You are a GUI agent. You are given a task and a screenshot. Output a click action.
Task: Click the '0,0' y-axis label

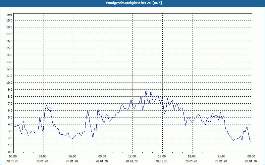(x=10, y=152)
